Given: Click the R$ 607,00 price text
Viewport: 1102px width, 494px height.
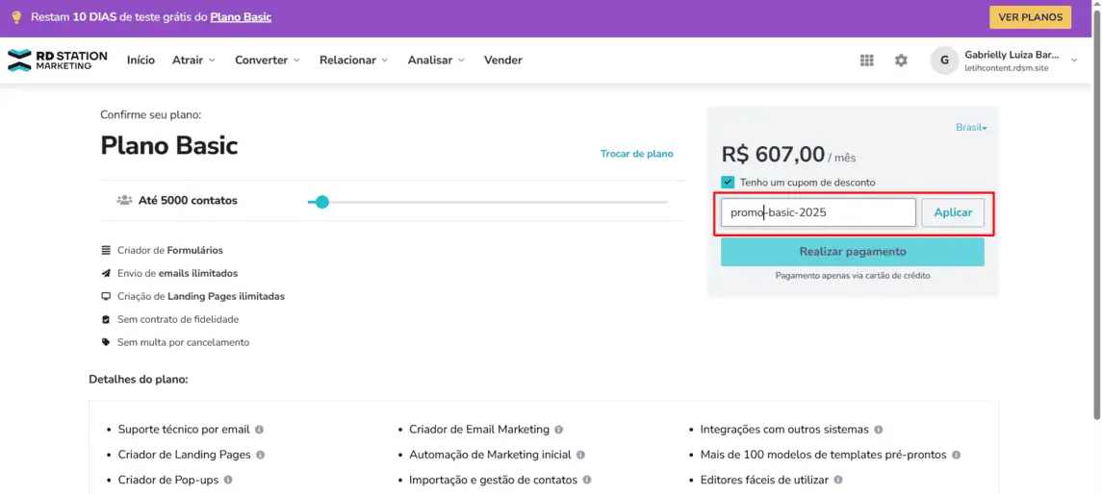Looking at the screenshot, I should [x=773, y=154].
